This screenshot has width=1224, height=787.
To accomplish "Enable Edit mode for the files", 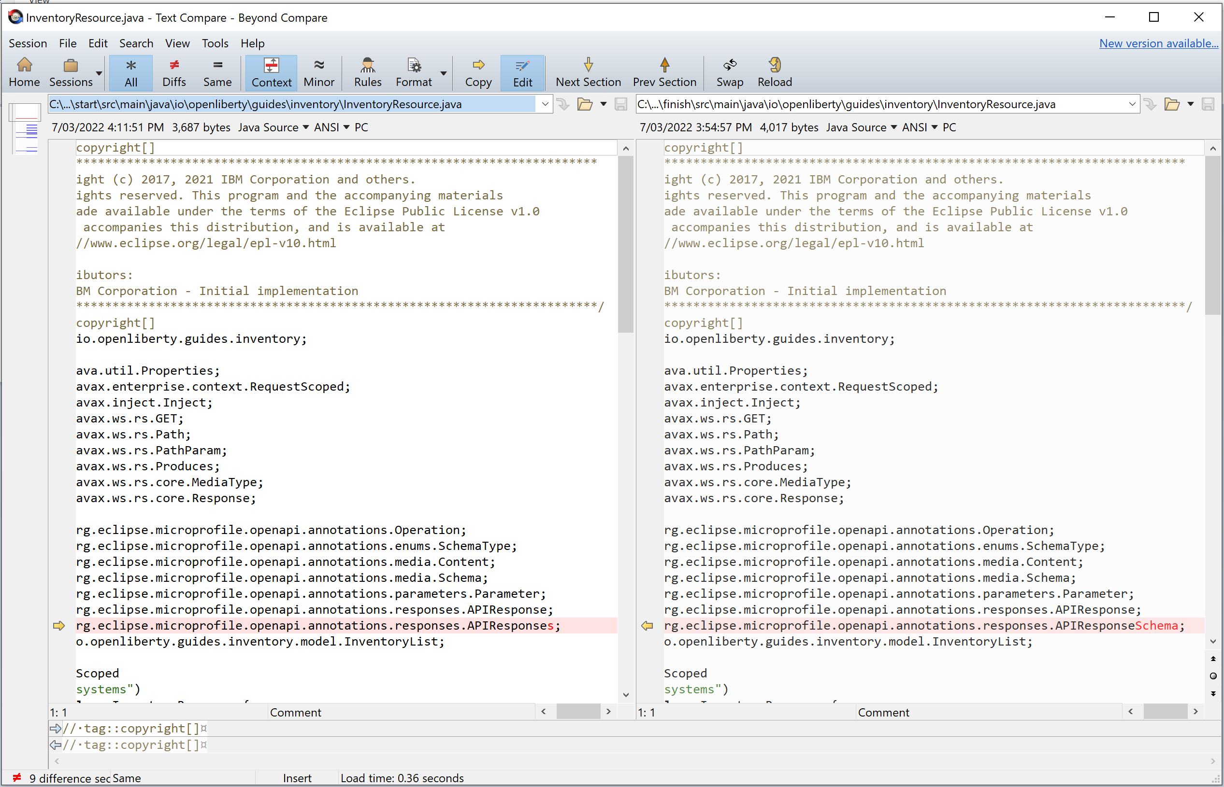I will point(522,71).
